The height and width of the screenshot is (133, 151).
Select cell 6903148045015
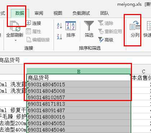pyautogui.click(x=79, y=84)
